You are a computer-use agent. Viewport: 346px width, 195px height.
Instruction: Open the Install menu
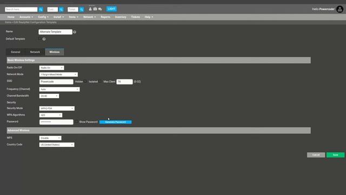pos(59,17)
